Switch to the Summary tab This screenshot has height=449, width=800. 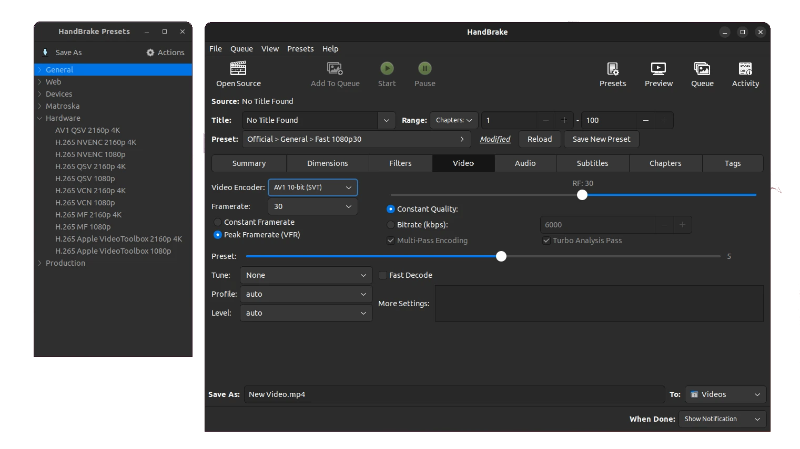tap(249, 163)
